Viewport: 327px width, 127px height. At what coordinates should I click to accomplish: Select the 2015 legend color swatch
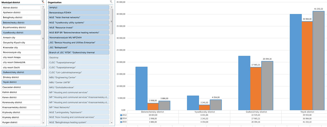[121, 122]
